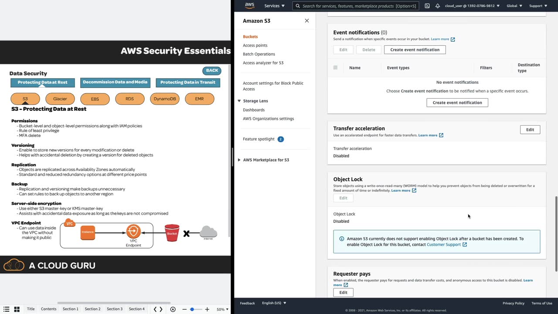Open the Section 2 tab
The width and height of the screenshot is (558, 314).
pos(92,309)
